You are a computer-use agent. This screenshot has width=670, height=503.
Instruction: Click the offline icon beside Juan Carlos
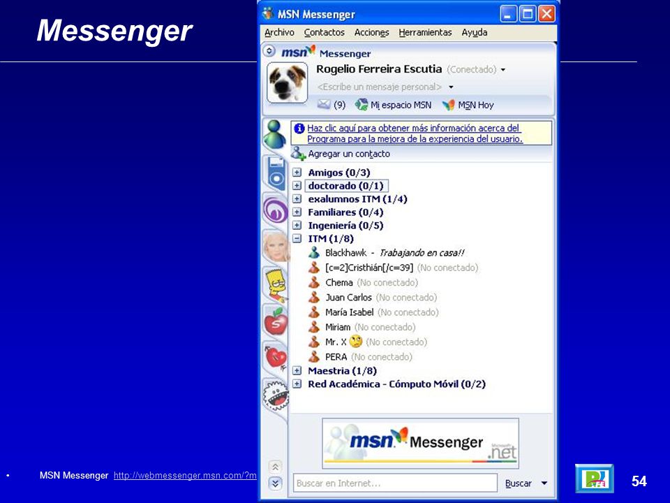click(x=314, y=298)
